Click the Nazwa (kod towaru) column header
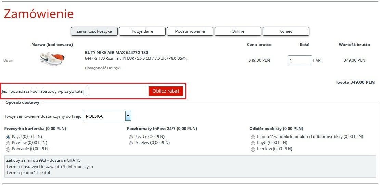The width and height of the screenshot is (380, 185). [52, 45]
